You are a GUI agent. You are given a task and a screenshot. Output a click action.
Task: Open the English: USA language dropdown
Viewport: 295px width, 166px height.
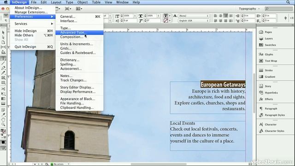[x=194, y=21]
